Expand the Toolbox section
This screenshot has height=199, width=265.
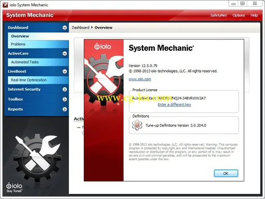tap(65, 99)
